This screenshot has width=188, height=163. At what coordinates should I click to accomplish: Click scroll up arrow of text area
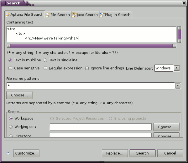[179, 28]
